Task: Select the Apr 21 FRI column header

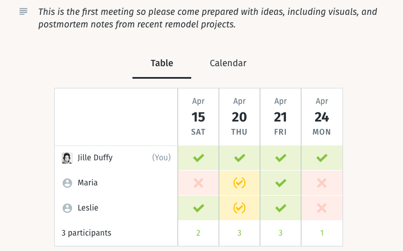Action: tap(281, 117)
